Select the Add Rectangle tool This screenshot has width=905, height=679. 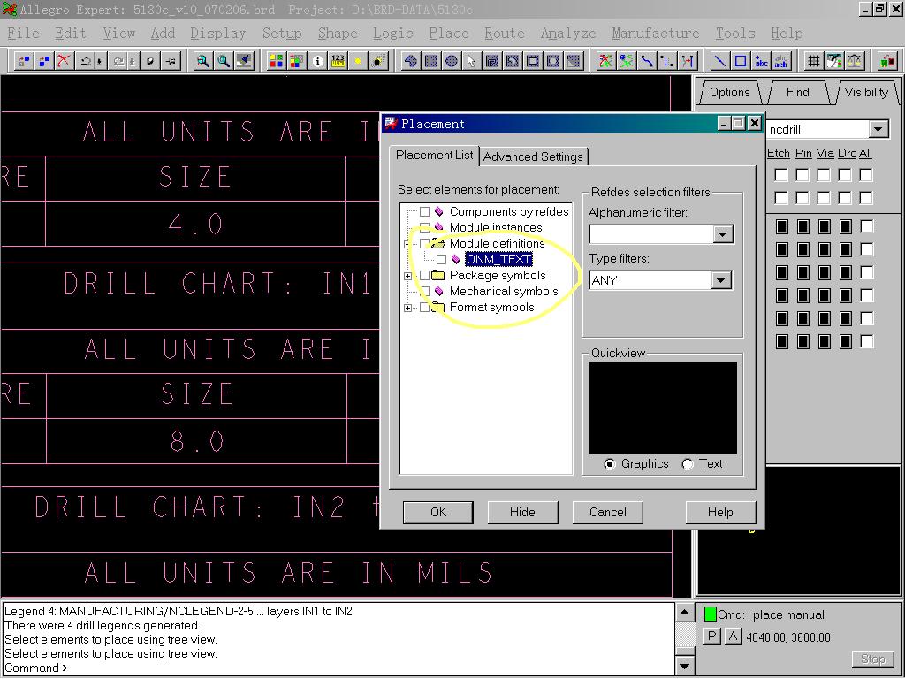[x=741, y=61]
